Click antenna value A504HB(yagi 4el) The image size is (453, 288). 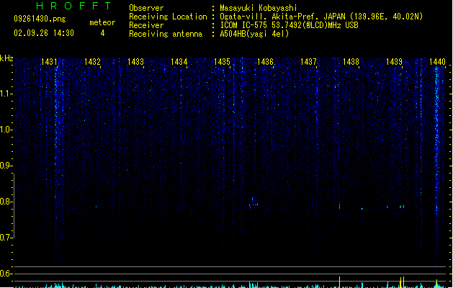(254, 34)
